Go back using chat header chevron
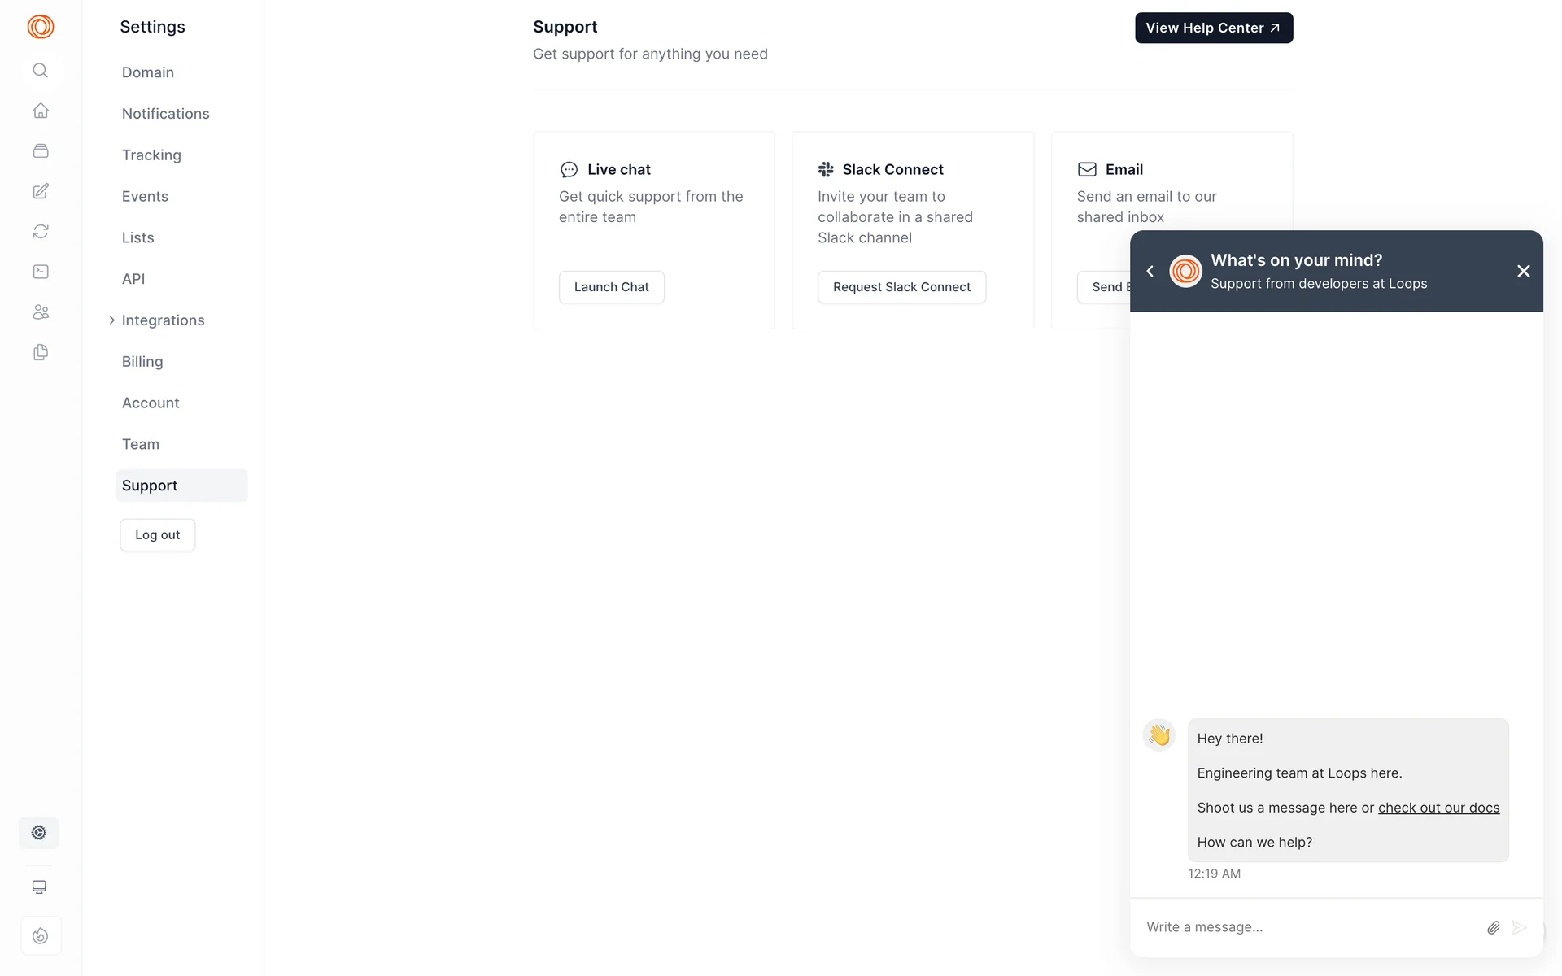 click(x=1150, y=271)
